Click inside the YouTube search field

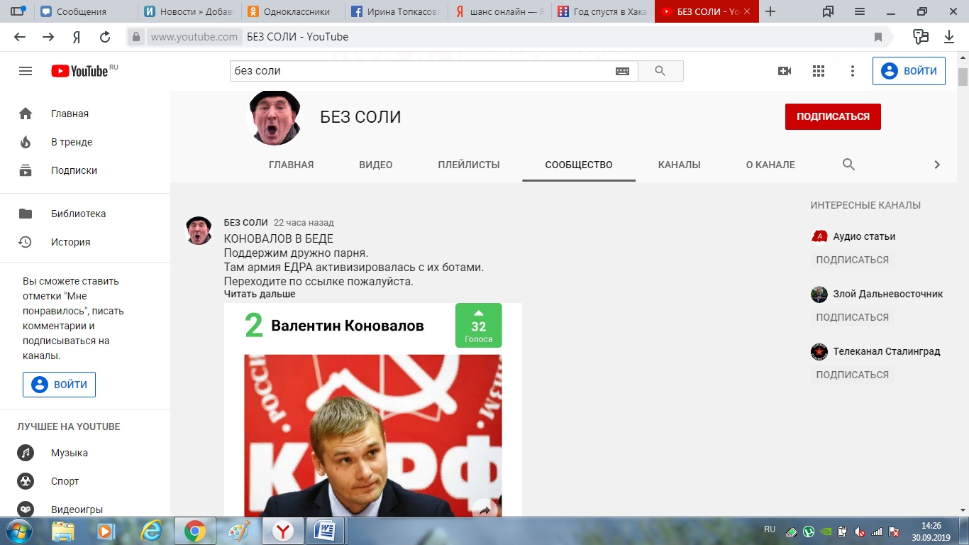coord(422,71)
